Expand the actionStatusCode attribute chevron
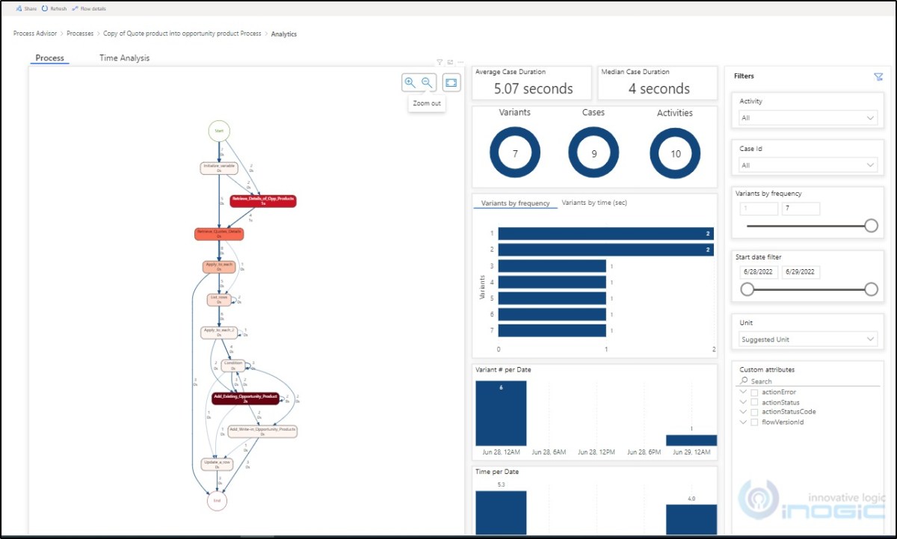 [x=744, y=412]
